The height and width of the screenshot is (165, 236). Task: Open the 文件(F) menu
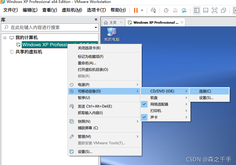(x=10, y=10)
